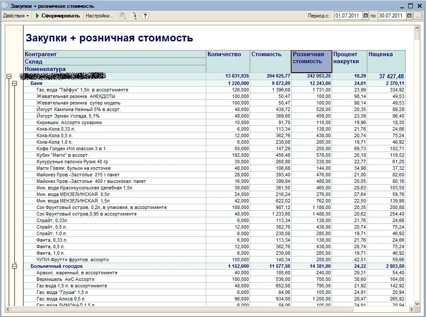This screenshot has height=317, width=426.
Task: Click the Номенклатура header cell
Action: click(115, 69)
